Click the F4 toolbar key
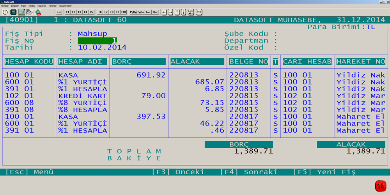Screen dimensions: 390x195 point(85,12)
